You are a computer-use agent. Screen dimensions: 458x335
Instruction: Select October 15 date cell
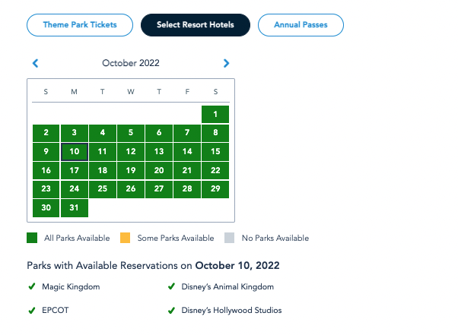click(x=215, y=152)
